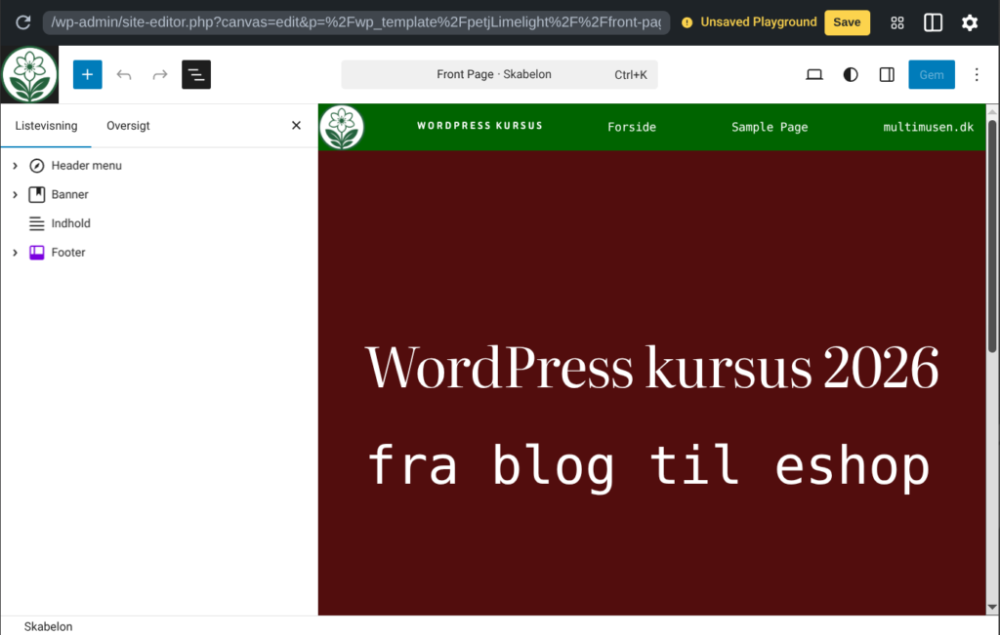Toggle the style book contrast icon
The image size is (1000, 635).
coord(851,75)
